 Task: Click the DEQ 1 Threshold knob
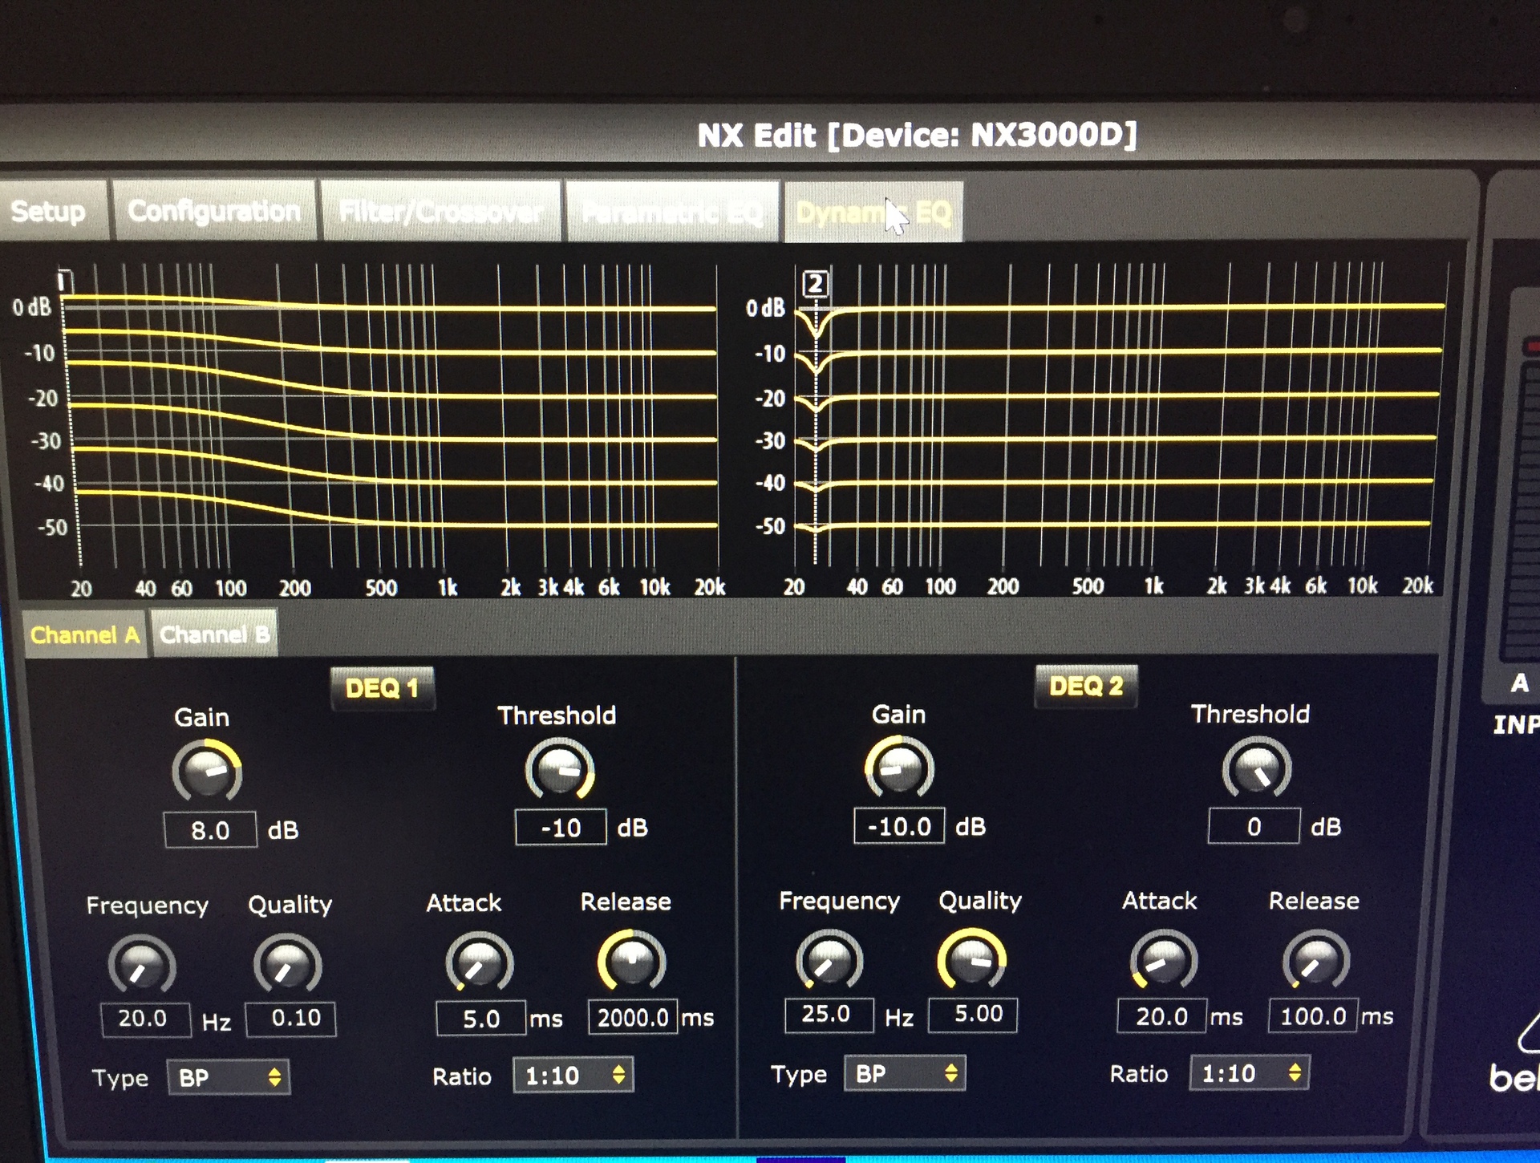[560, 768]
